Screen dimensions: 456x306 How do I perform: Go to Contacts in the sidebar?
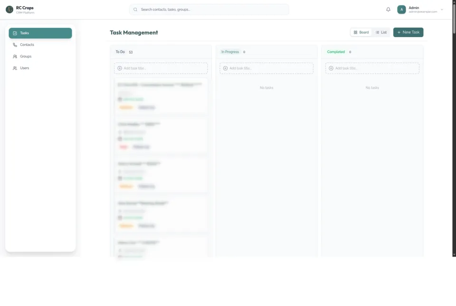pyautogui.click(x=40, y=45)
